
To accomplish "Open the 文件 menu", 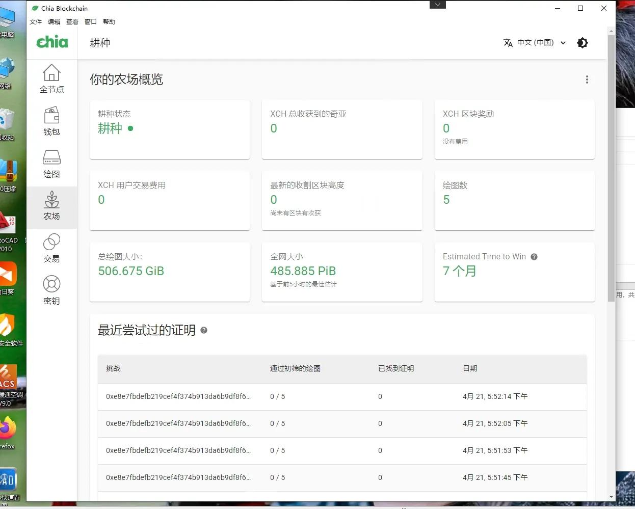I will [x=36, y=21].
